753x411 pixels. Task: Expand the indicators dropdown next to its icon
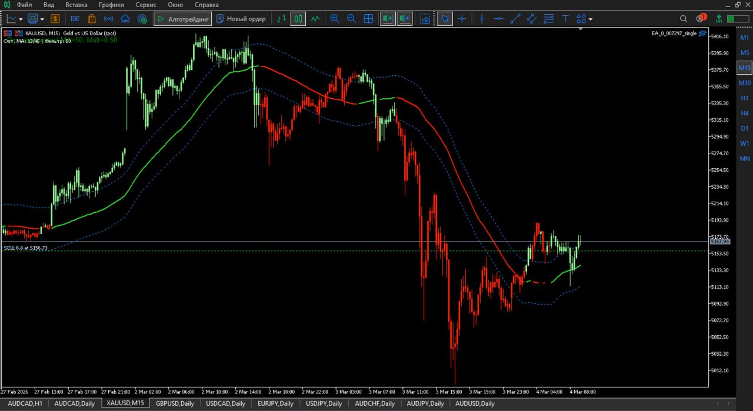[x=42, y=18]
